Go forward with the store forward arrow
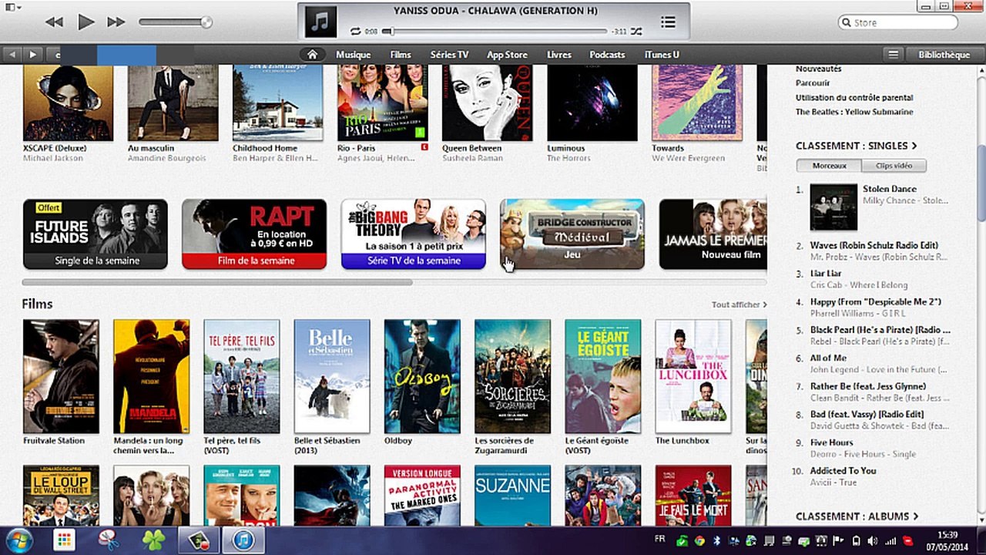 tap(32, 55)
